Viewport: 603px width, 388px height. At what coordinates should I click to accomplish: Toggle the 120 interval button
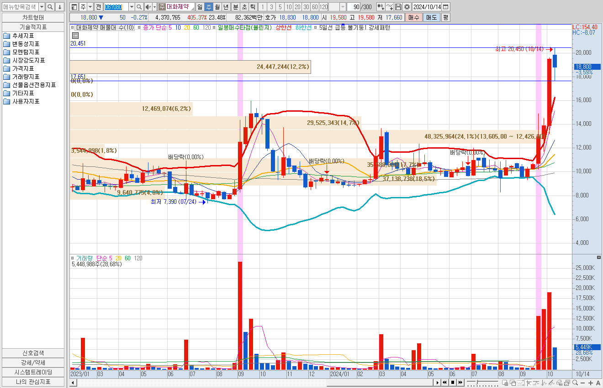[x=323, y=7]
